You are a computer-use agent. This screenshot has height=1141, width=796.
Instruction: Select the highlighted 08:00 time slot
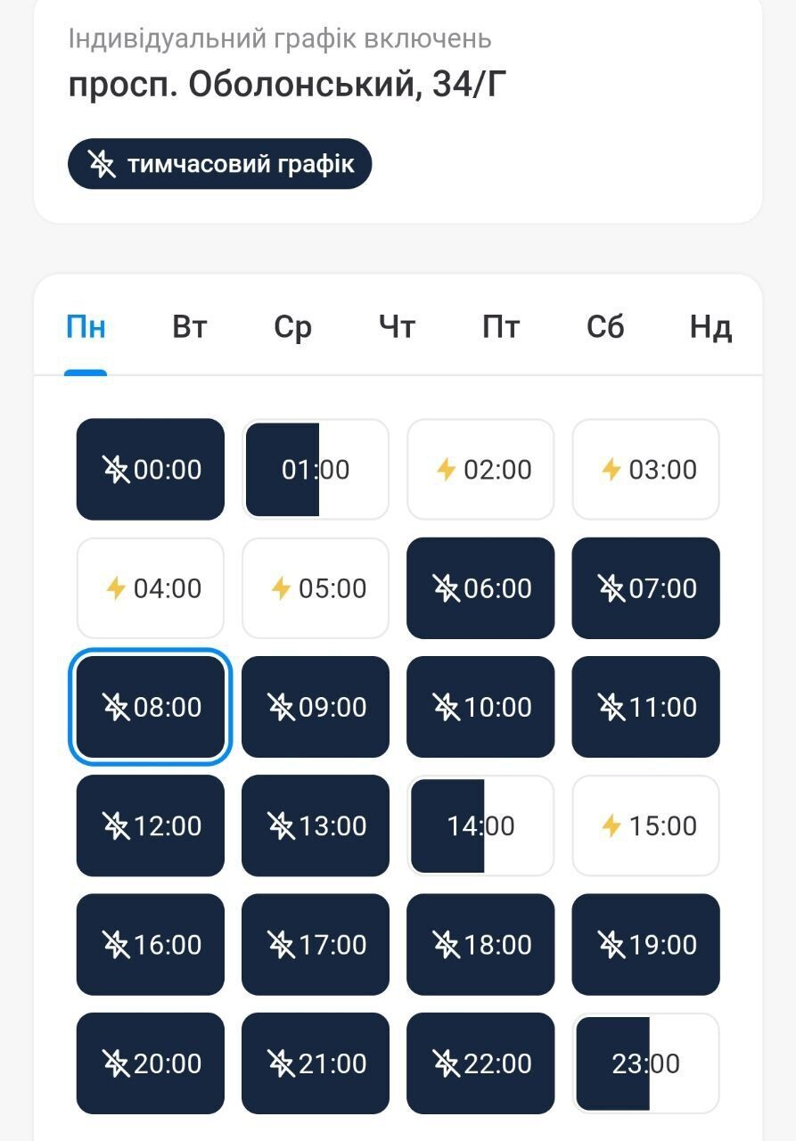[x=151, y=708]
